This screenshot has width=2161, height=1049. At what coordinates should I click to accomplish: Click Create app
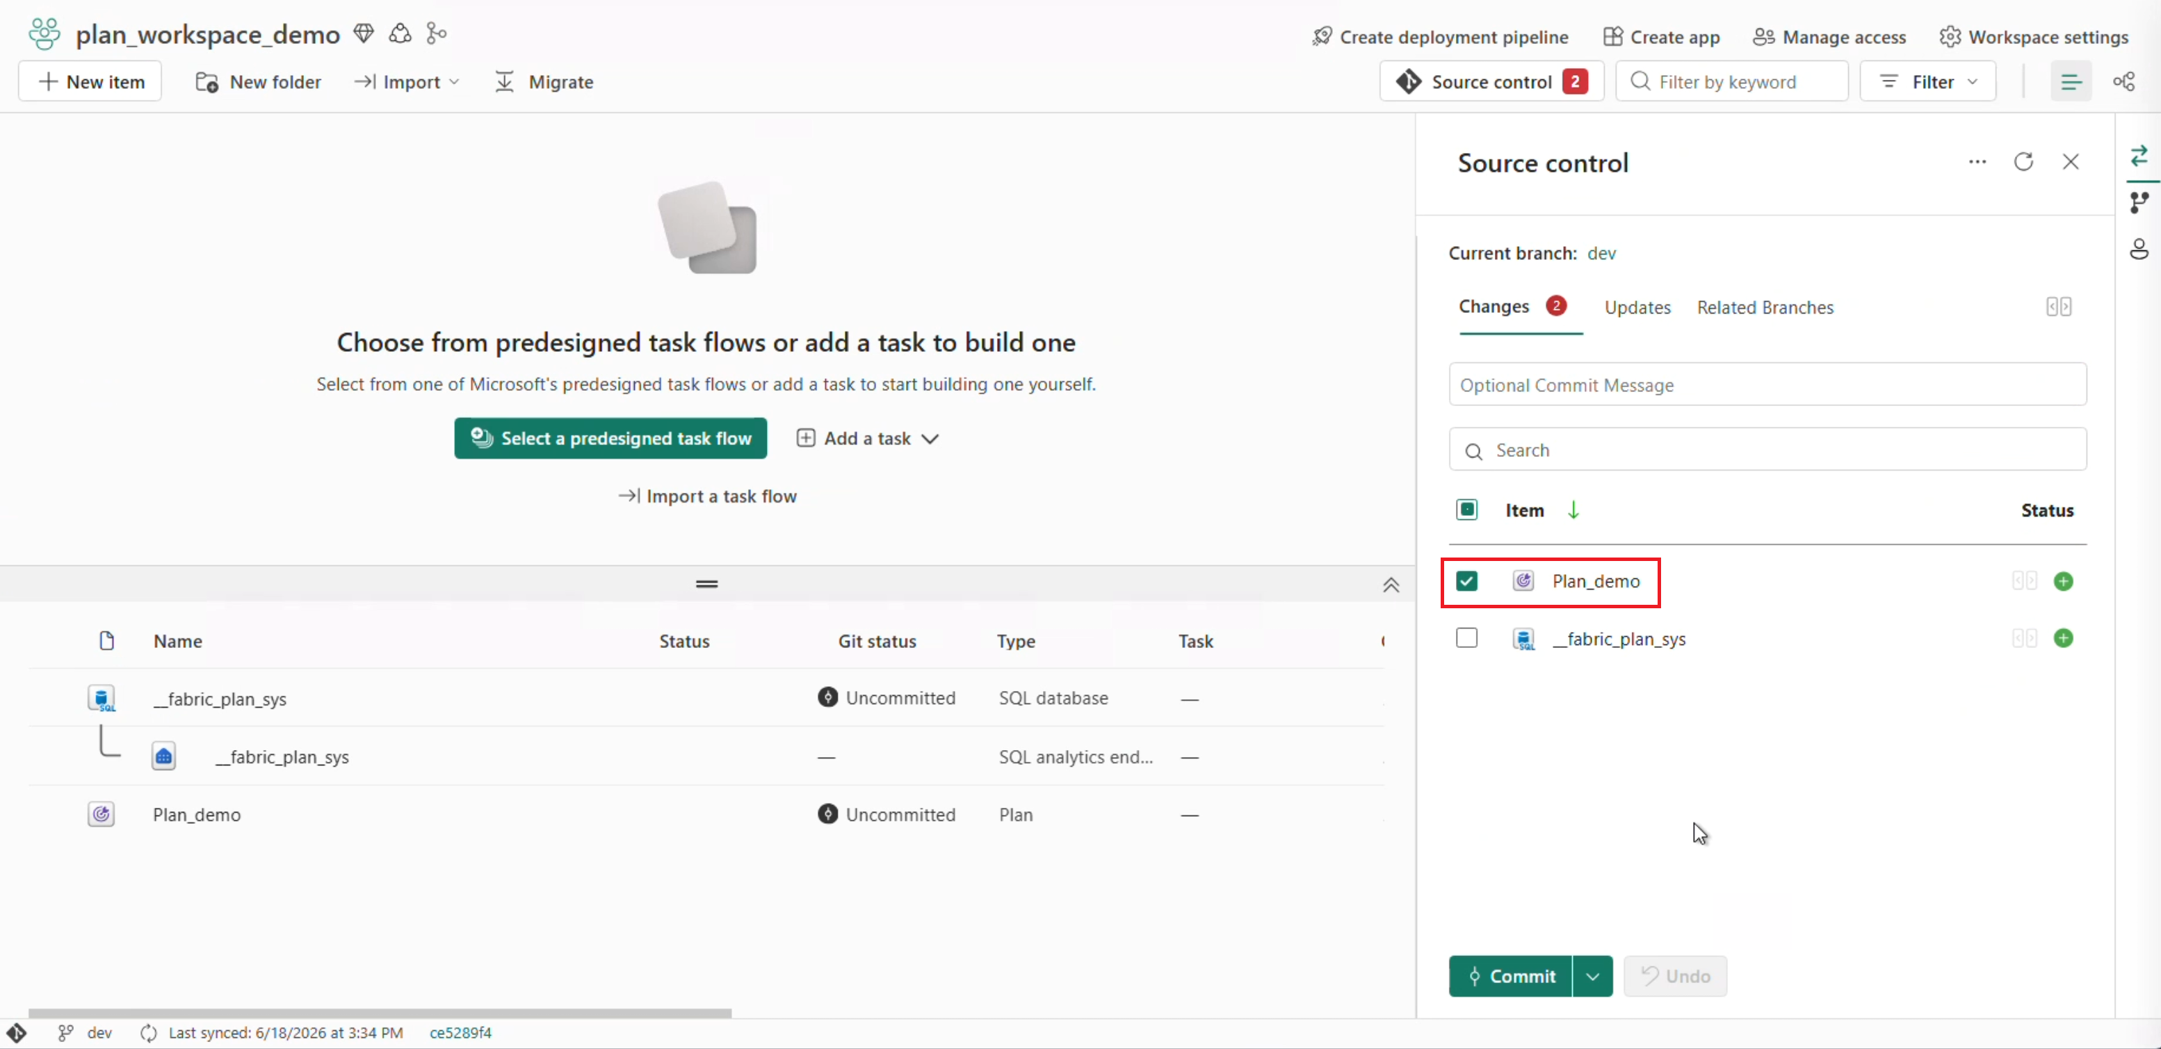click(x=1661, y=37)
